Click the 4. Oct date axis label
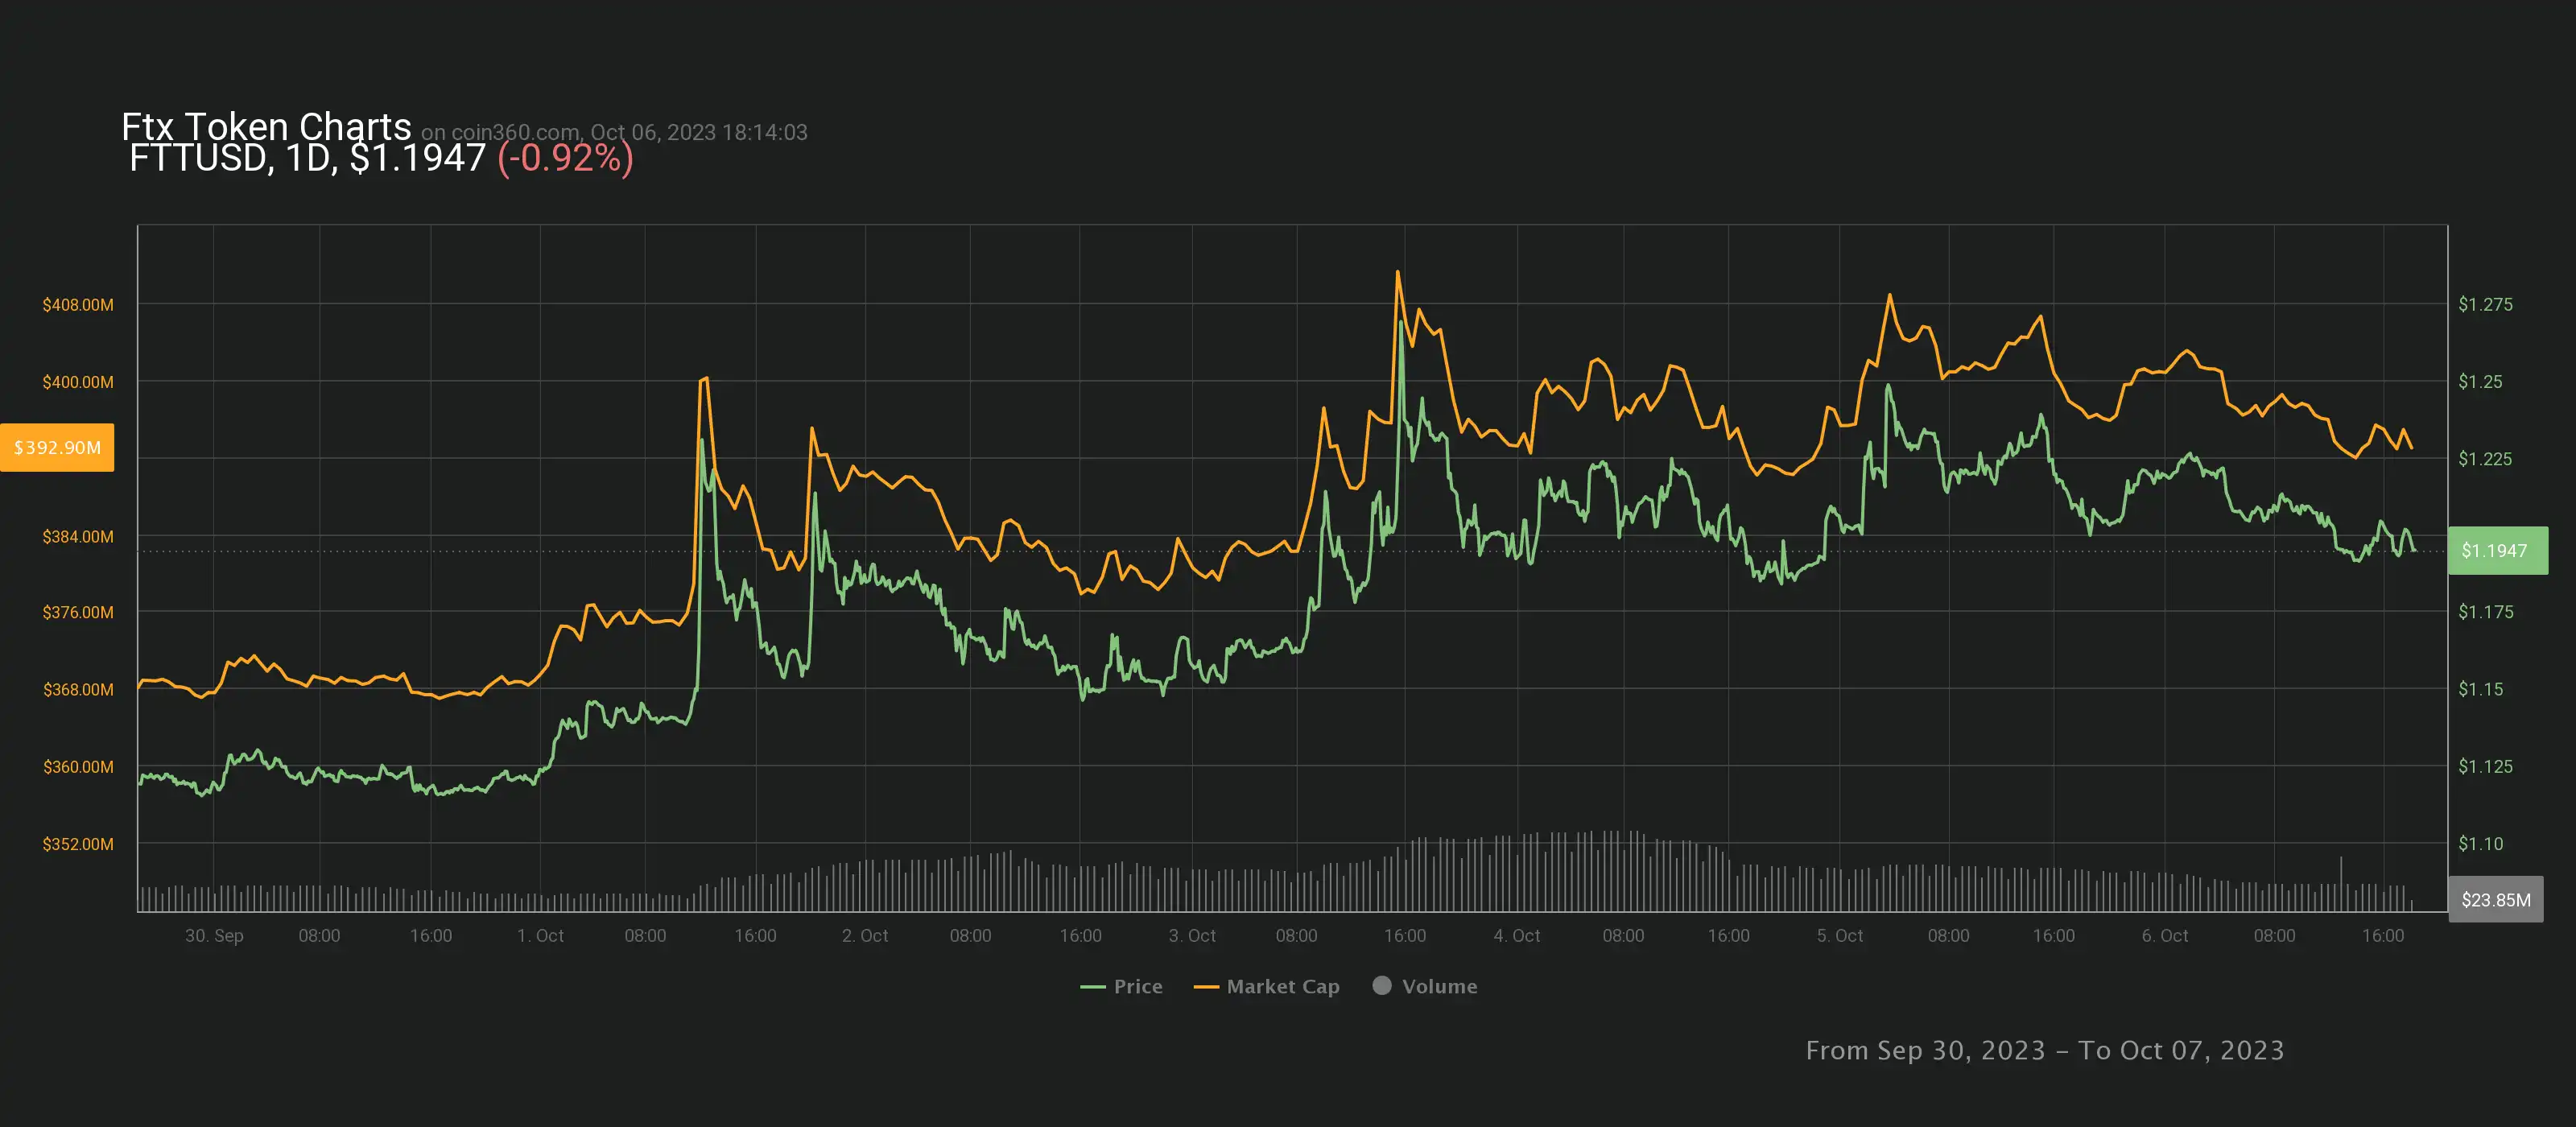 (1516, 935)
